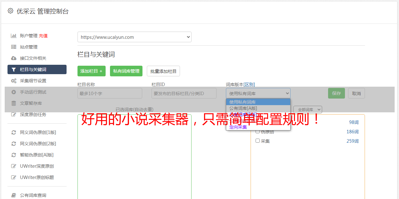Click the red 充值 link
399x199 pixels.
(43, 36)
